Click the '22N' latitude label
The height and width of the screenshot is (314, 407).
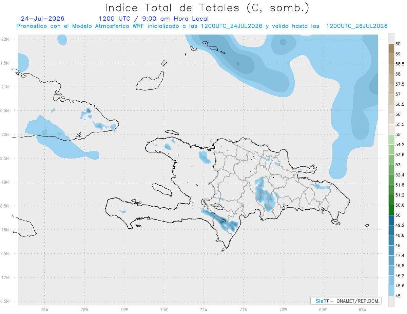click(5, 39)
